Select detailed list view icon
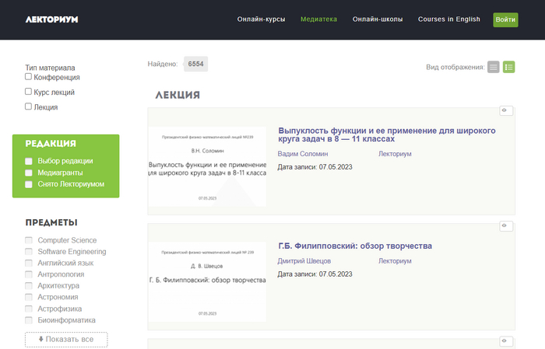 point(508,67)
